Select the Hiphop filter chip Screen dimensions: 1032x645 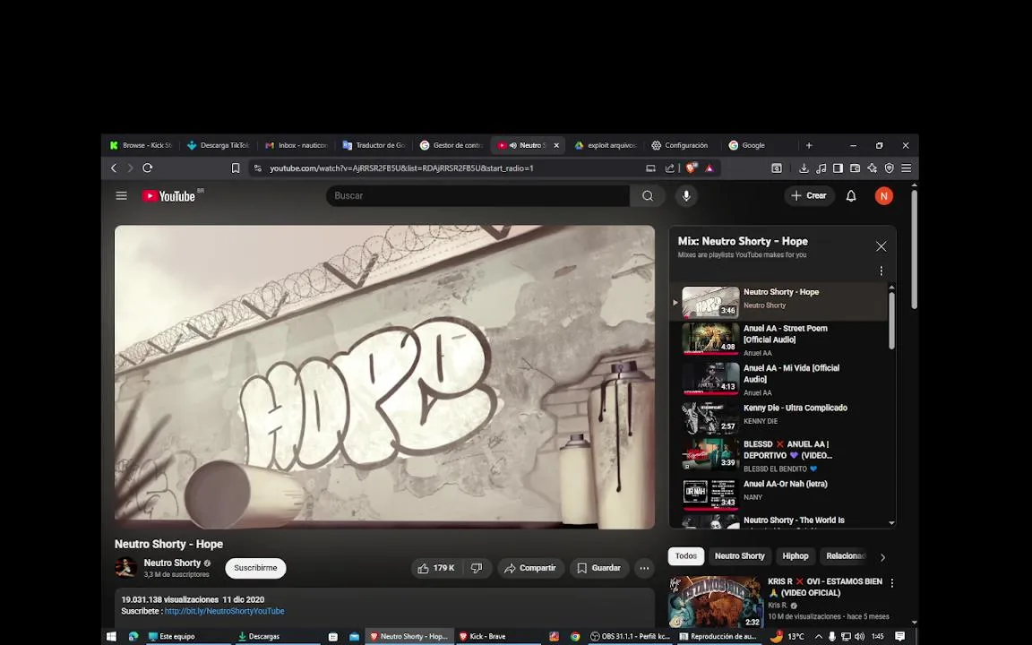pos(795,556)
